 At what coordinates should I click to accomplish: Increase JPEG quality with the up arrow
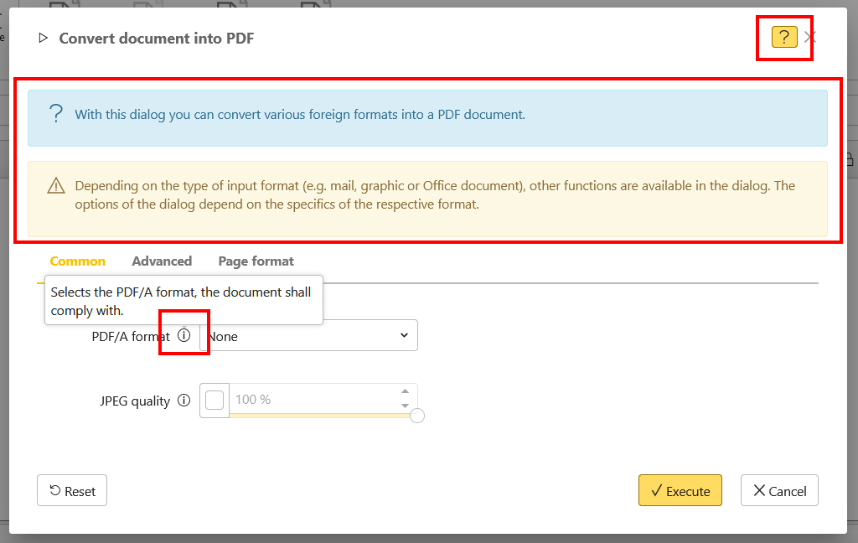405,392
